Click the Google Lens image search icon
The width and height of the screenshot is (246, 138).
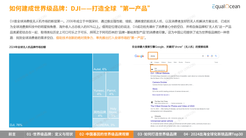(x=212, y=56)
